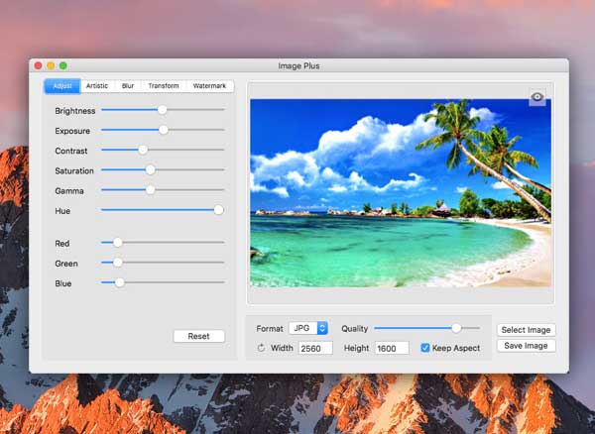Switch to the Adjust tab
Viewport: 595px width, 434px height.
coord(62,86)
